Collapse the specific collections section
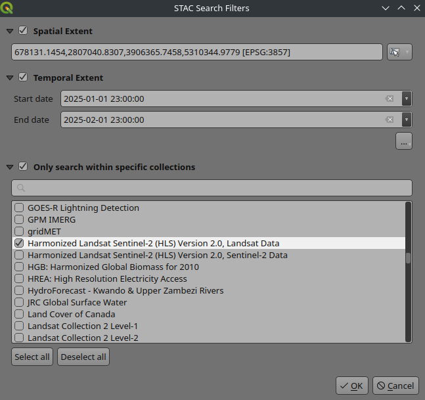425x400 pixels. [10, 167]
